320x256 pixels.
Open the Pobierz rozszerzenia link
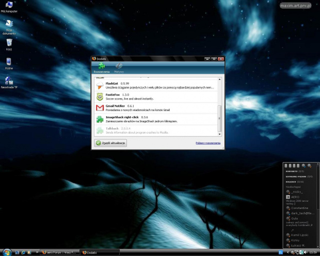[208, 143]
